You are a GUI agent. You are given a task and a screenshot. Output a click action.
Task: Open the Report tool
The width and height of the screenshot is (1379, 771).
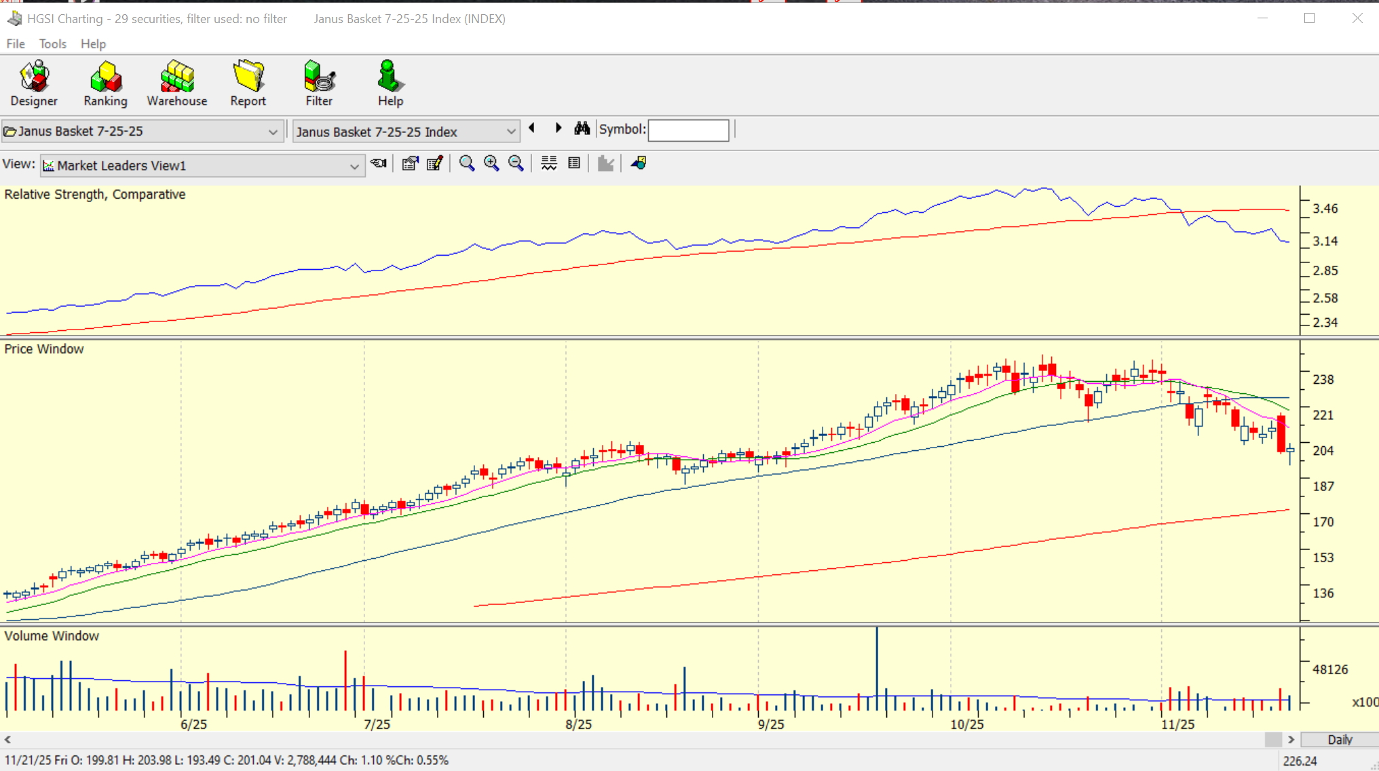[x=248, y=83]
